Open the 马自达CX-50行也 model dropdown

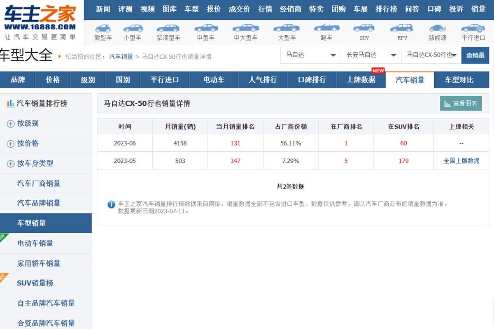431,55
